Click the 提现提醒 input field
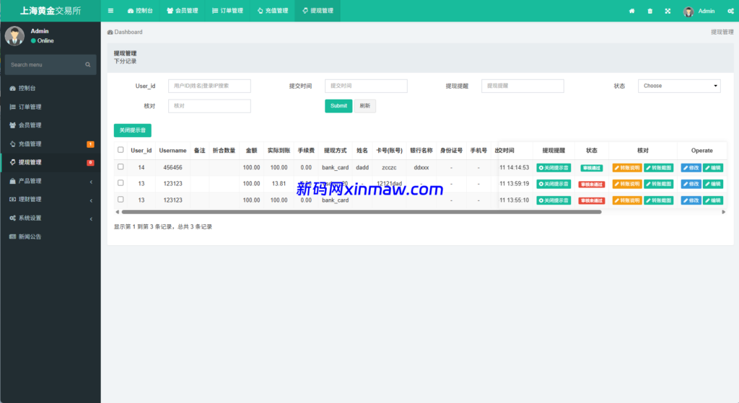739x403 pixels. click(522, 86)
